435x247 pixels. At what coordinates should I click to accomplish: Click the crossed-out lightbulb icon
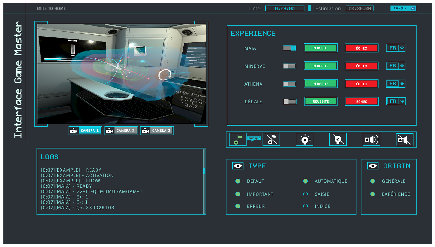(338, 140)
